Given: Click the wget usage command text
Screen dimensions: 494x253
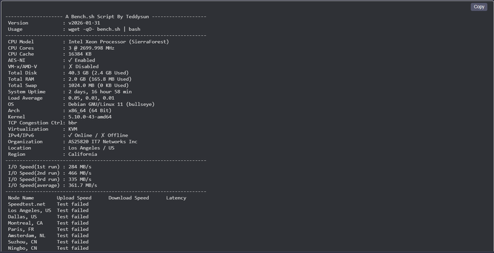Looking at the screenshot, I should [104, 29].
